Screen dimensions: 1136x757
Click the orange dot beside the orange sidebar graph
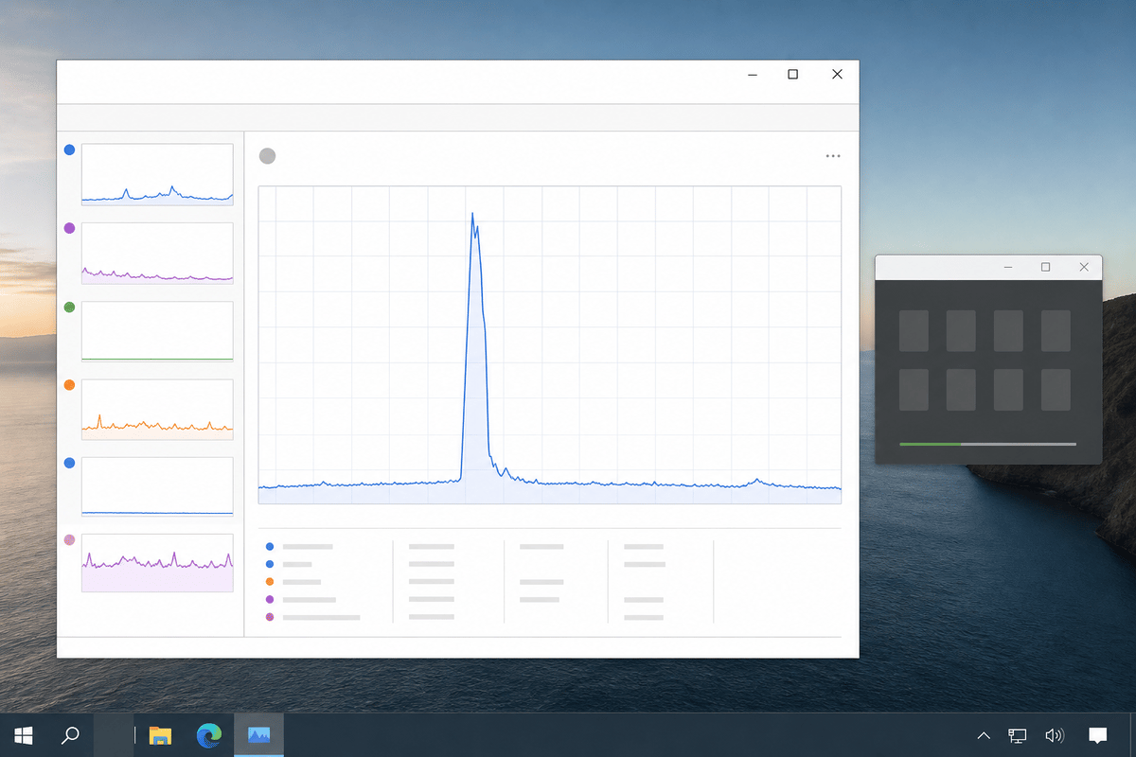point(69,385)
